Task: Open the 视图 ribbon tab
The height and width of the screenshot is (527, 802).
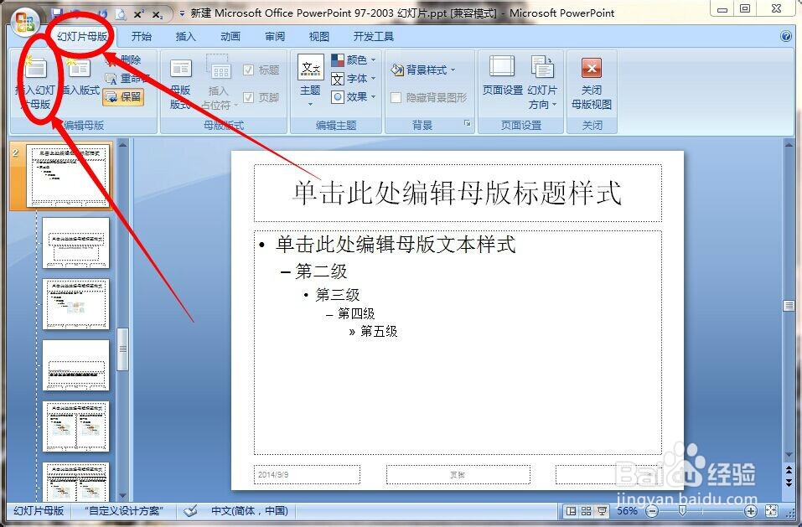Action: tap(318, 36)
